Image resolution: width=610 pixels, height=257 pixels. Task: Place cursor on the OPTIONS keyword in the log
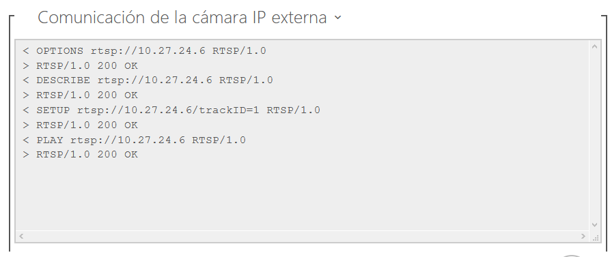click(x=60, y=51)
